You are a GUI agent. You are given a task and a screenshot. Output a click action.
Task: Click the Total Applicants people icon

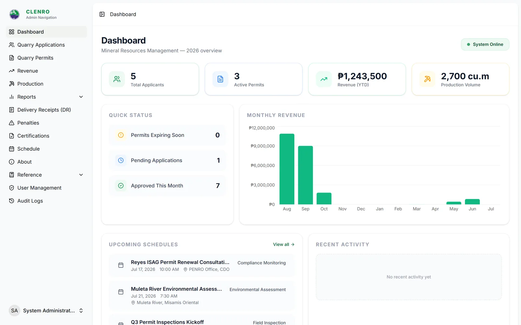click(117, 79)
